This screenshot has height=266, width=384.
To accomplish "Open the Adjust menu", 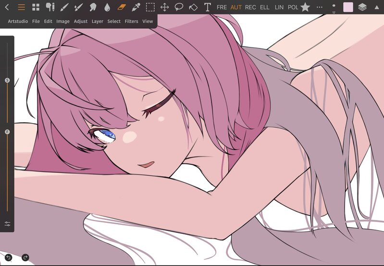I will coord(81,21).
